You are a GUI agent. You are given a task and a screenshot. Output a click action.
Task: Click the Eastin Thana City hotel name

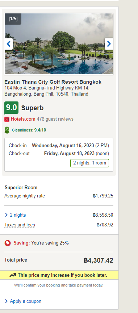click(x=53, y=82)
